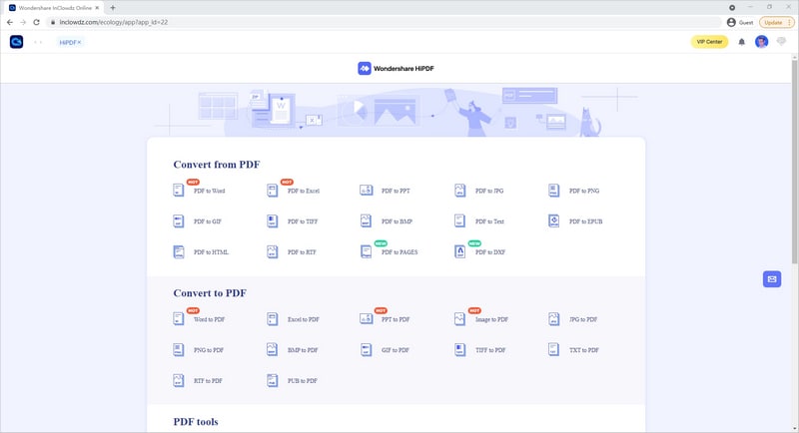Click the Wondershare HiPDF logo

[396, 68]
